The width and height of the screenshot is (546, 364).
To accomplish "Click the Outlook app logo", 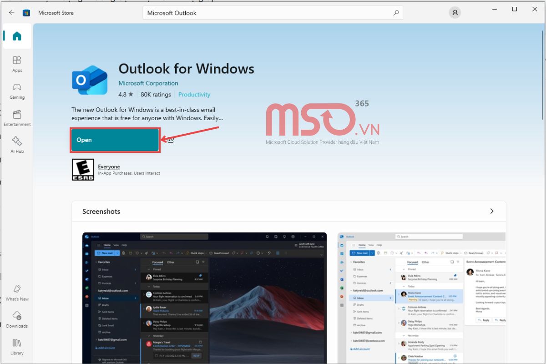I will (x=90, y=80).
